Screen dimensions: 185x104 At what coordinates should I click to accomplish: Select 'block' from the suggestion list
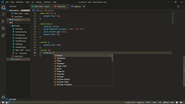point(83,55)
